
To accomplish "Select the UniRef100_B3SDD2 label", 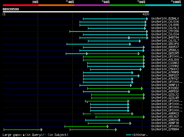I will (165, 88).
